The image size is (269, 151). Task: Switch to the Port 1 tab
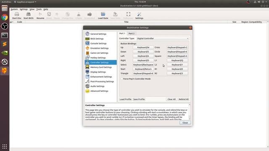122,34
